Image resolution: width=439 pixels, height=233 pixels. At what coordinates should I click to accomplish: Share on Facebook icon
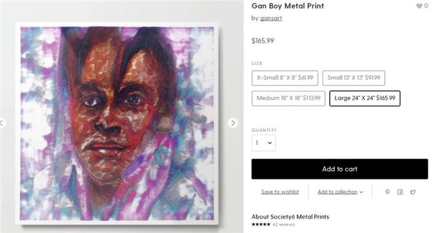click(x=400, y=192)
